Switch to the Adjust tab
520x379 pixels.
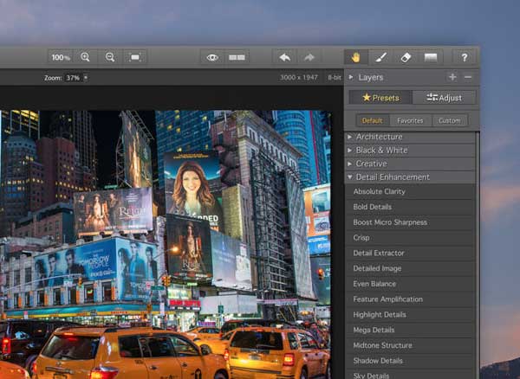(444, 98)
